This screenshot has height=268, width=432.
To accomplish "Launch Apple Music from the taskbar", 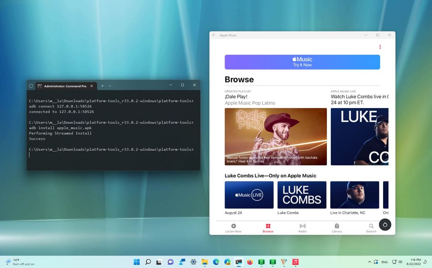I will point(295,262).
